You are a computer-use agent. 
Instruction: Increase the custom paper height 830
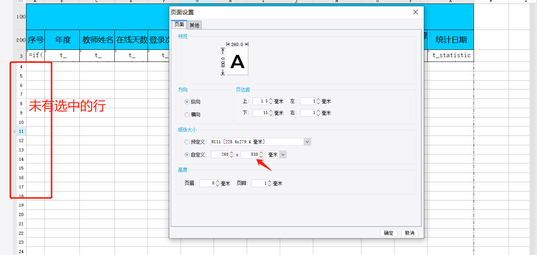tap(261, 153)
